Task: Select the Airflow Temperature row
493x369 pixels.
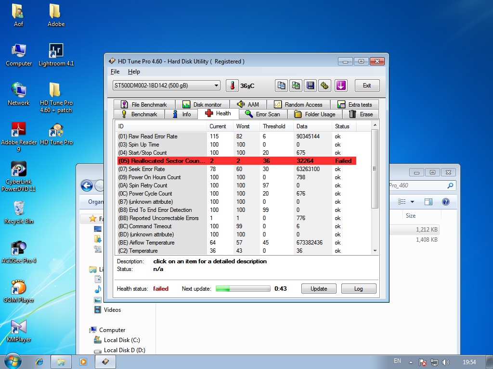Action: click(237, 243)
